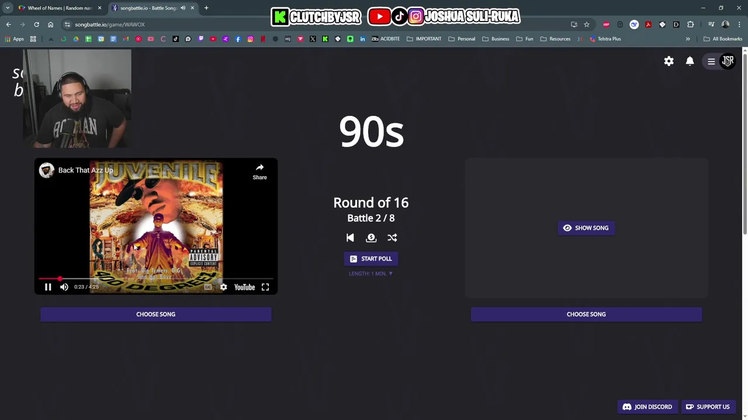
Task: Choose the left song
Action: click(156, 314)
